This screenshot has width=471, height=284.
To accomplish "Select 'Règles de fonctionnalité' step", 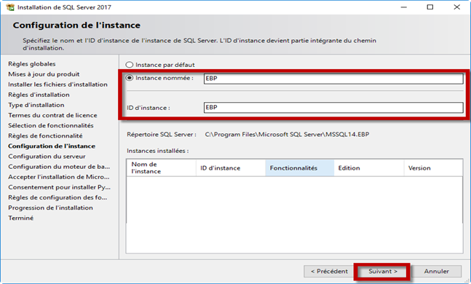I will coord(45,136).
